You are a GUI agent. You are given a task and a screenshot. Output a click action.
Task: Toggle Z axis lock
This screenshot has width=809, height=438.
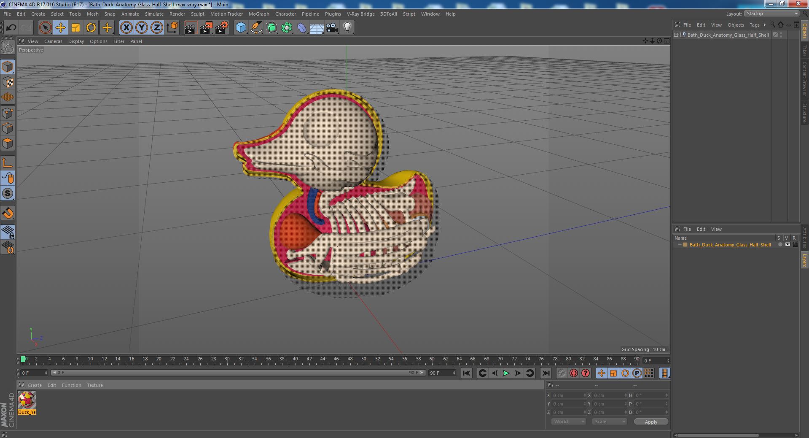pos(157,28)
